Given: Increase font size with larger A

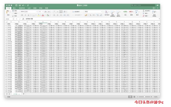Looking at the screenshot, I should [46, 12].
